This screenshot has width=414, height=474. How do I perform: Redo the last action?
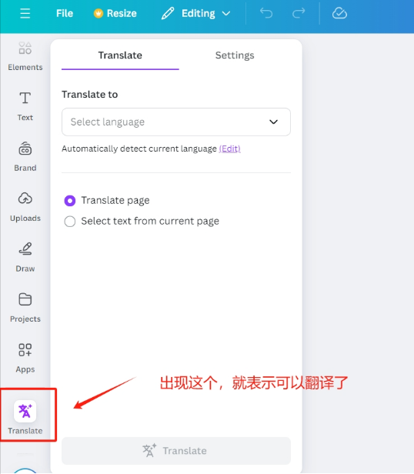pos(299,13)
